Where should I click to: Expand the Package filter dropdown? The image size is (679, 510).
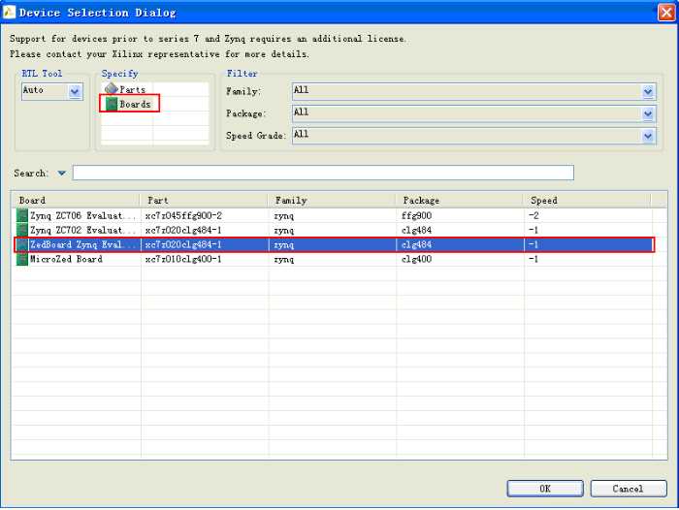[x=648, y=113]
